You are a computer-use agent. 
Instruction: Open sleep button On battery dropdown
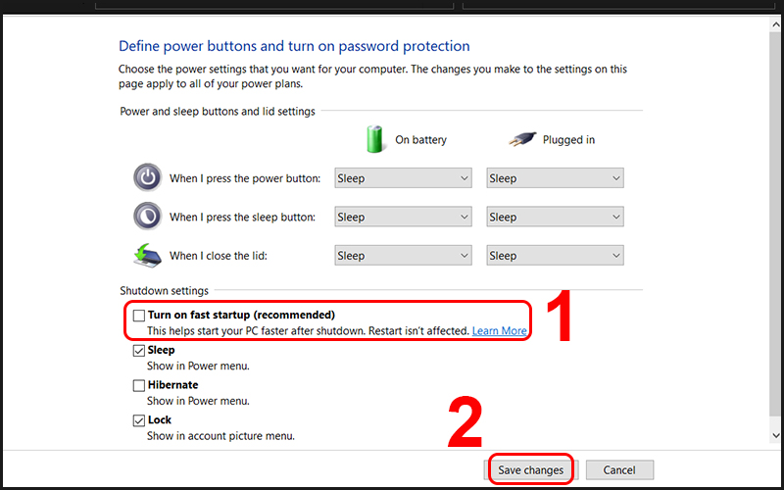[x=403, y=217]
